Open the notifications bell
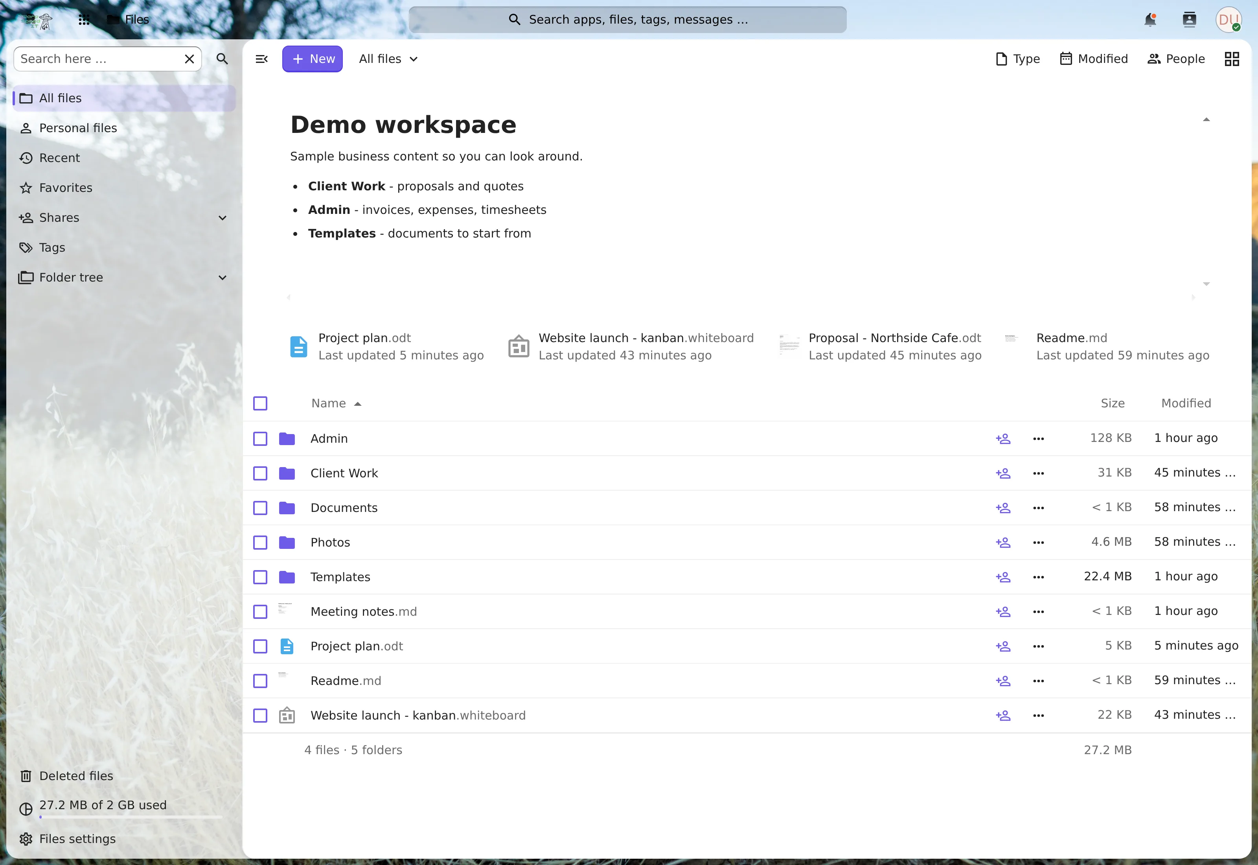1258x865 pixels. tap(1149, 20)
